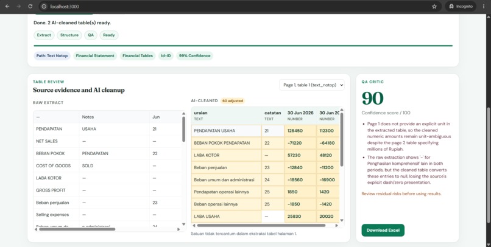Screen dimensions: 491x247
Task: Click raw extract scrollbar down arrow
Action: pyautogui.click(x=183, y=224)
